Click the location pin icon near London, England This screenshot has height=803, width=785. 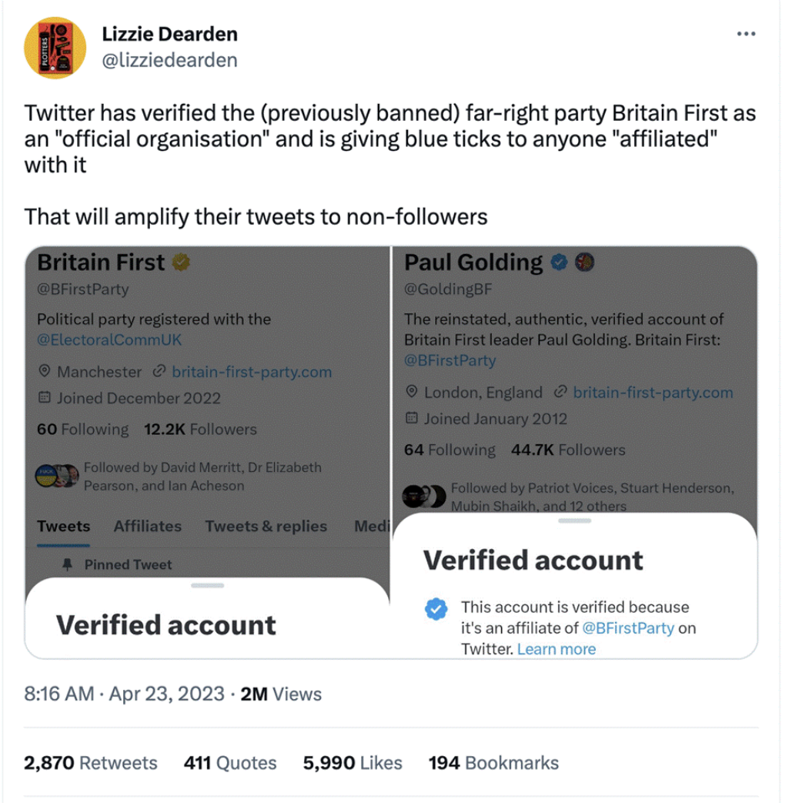pos(413,393)
